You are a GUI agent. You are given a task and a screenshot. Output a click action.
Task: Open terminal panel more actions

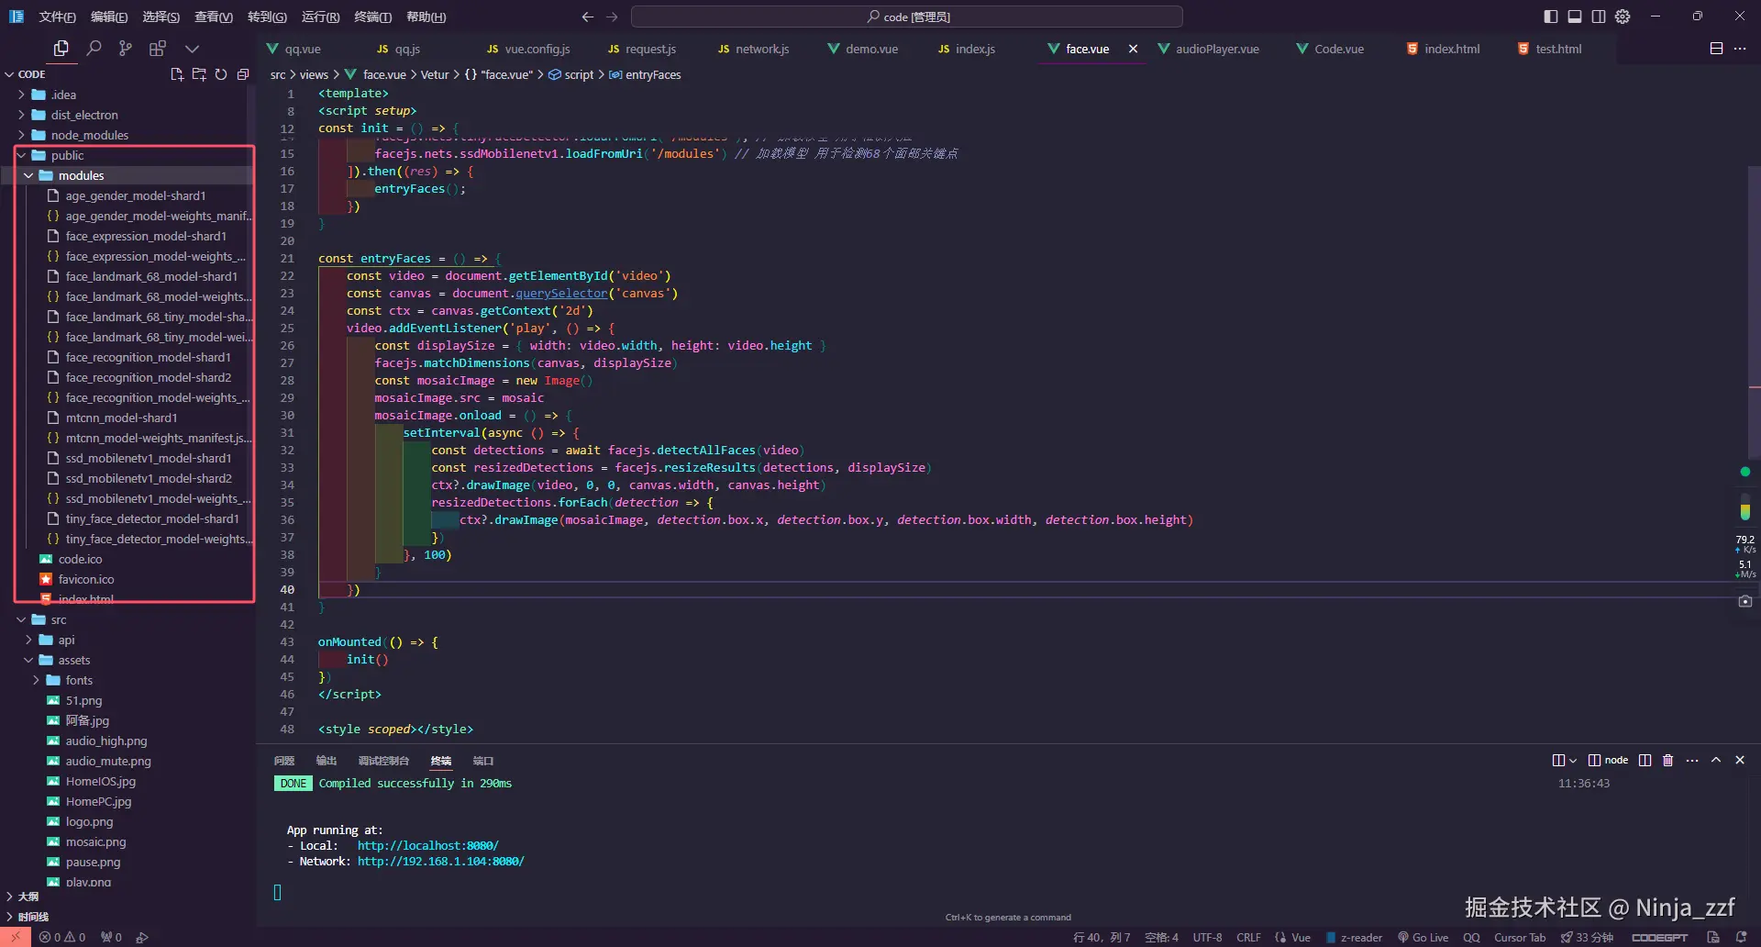tap(1692, 760)
